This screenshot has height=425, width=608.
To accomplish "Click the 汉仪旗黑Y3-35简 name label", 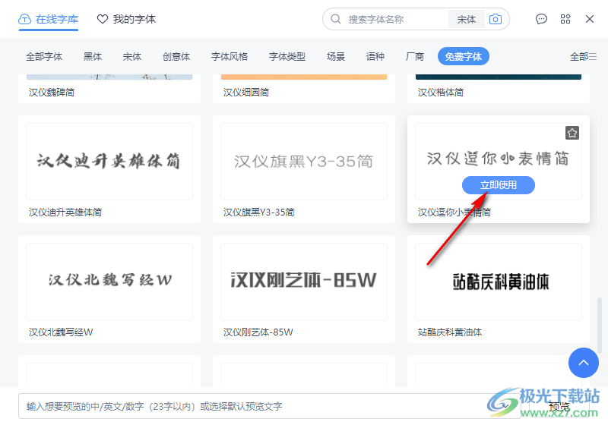I will click(x=259, y=212).
